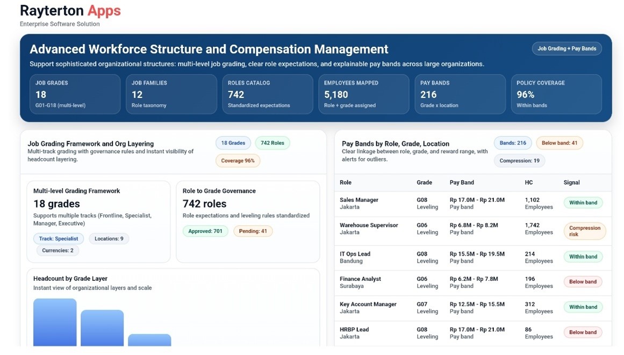
Task: Select the Below band: 41 filter pill
Action: point(560,143)
